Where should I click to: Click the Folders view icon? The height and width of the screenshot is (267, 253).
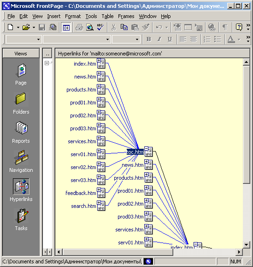(21, 99)
